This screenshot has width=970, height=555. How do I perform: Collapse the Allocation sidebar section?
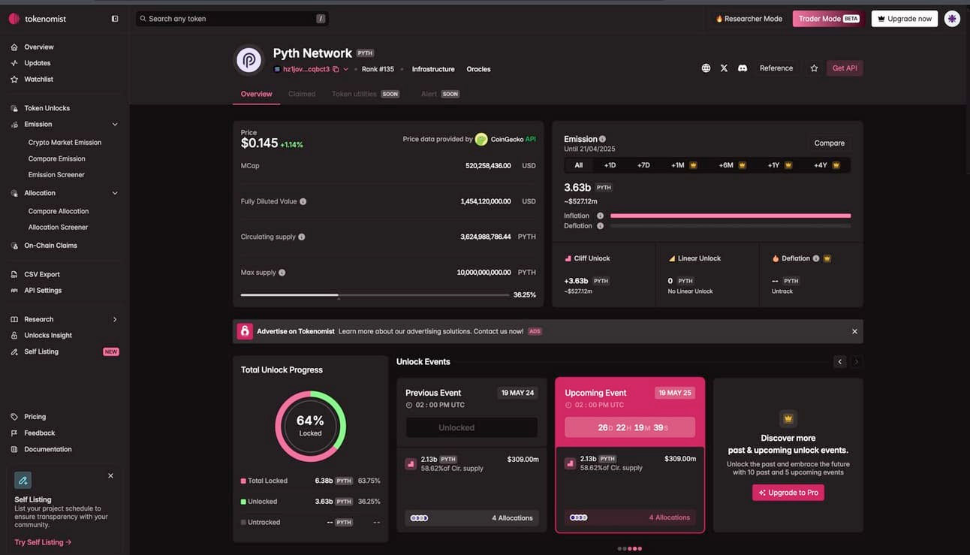point(114,192)
